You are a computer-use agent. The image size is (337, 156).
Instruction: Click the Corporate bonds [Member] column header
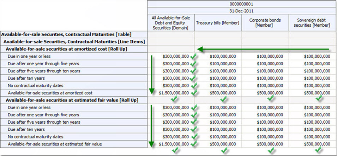265,23
